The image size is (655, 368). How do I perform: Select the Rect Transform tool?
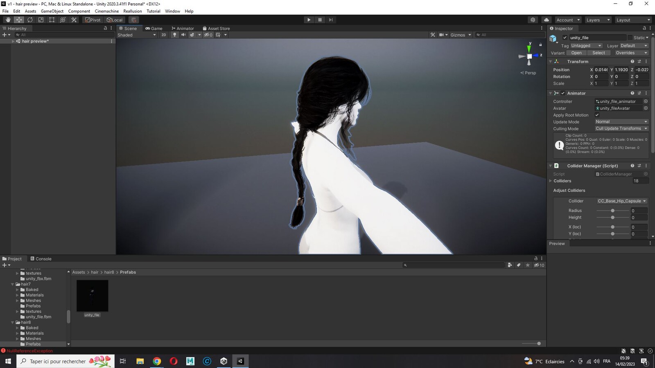(52, 20)
